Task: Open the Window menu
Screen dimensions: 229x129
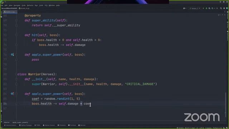Action: click(52, 5)
